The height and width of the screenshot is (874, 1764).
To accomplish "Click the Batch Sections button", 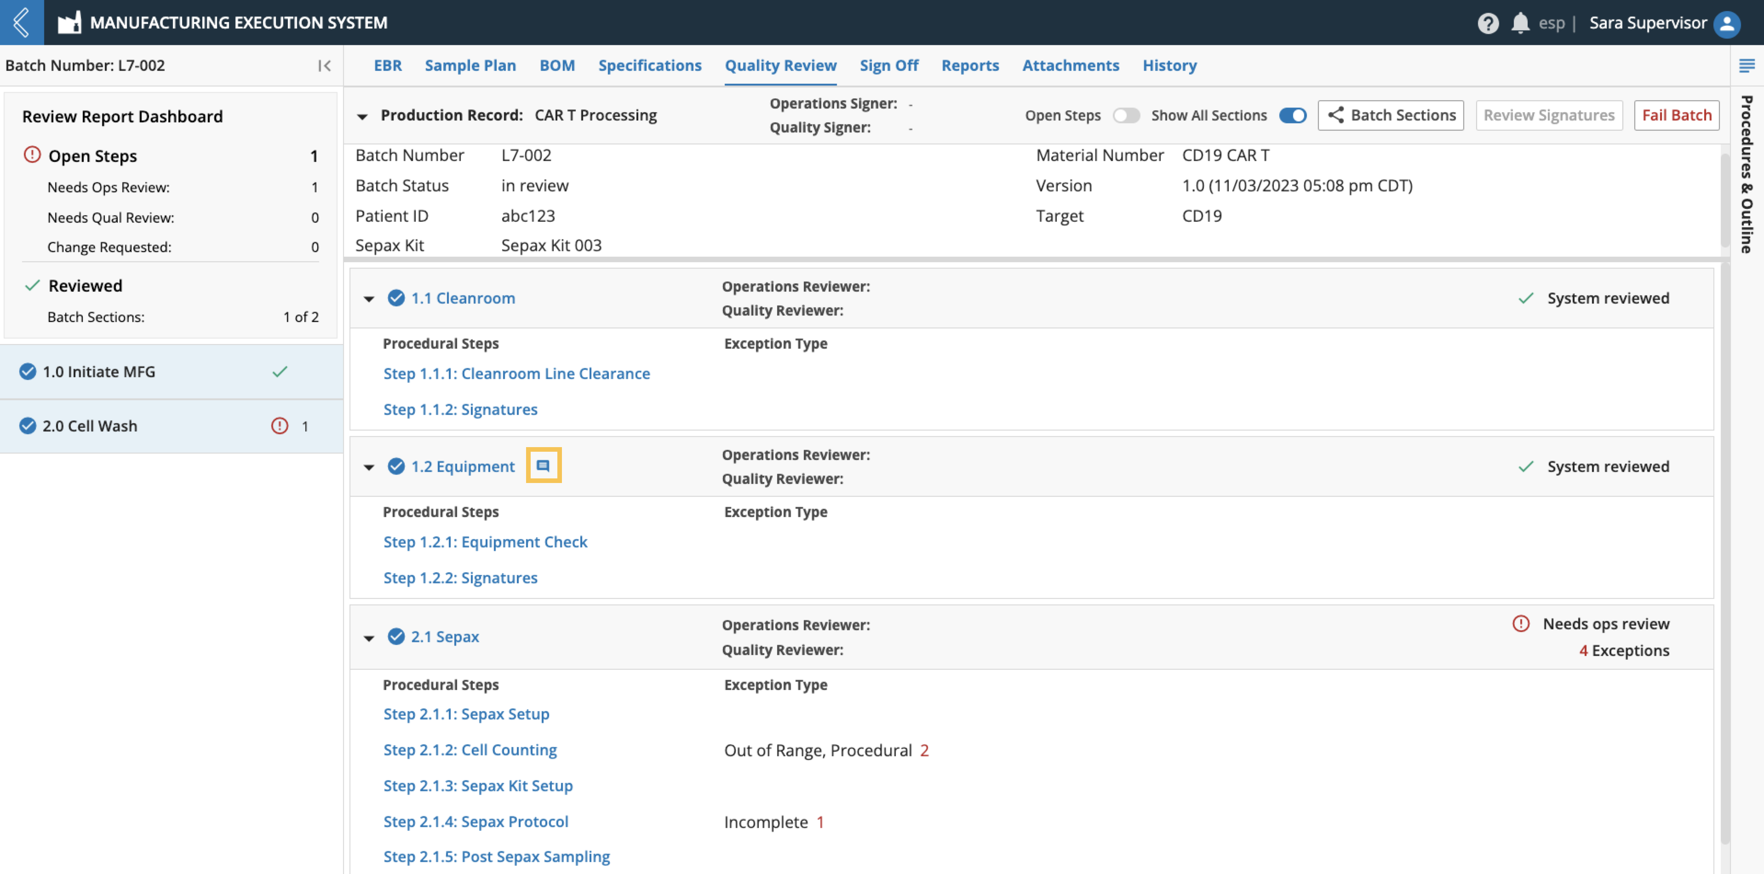I will pyautogui.click(x=1390, y=115).
